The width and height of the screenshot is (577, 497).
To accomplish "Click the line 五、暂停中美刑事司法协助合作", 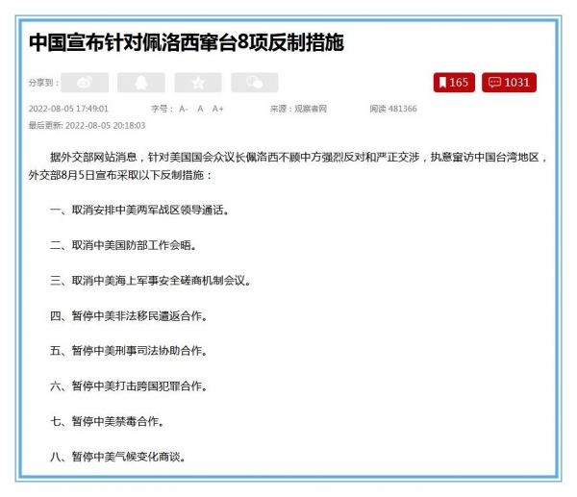I will pyautogui.click(x=129, y=351).
